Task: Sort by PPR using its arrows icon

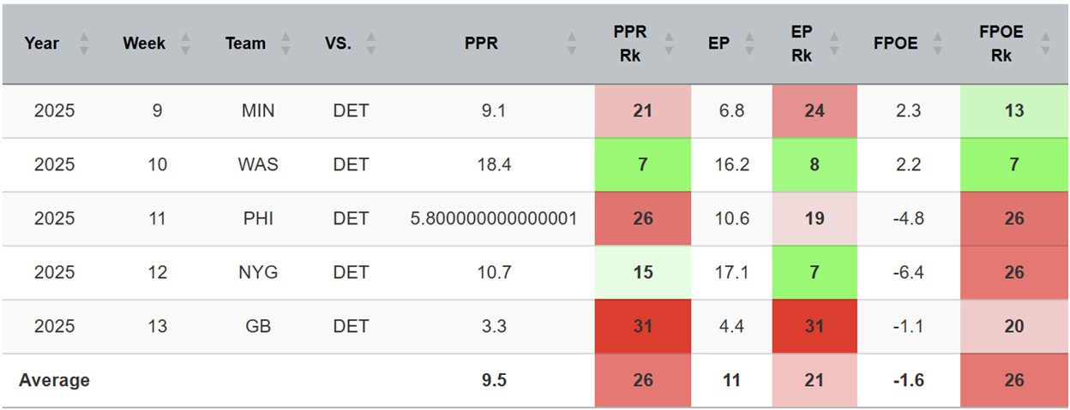Action: (x=573, y=44)
